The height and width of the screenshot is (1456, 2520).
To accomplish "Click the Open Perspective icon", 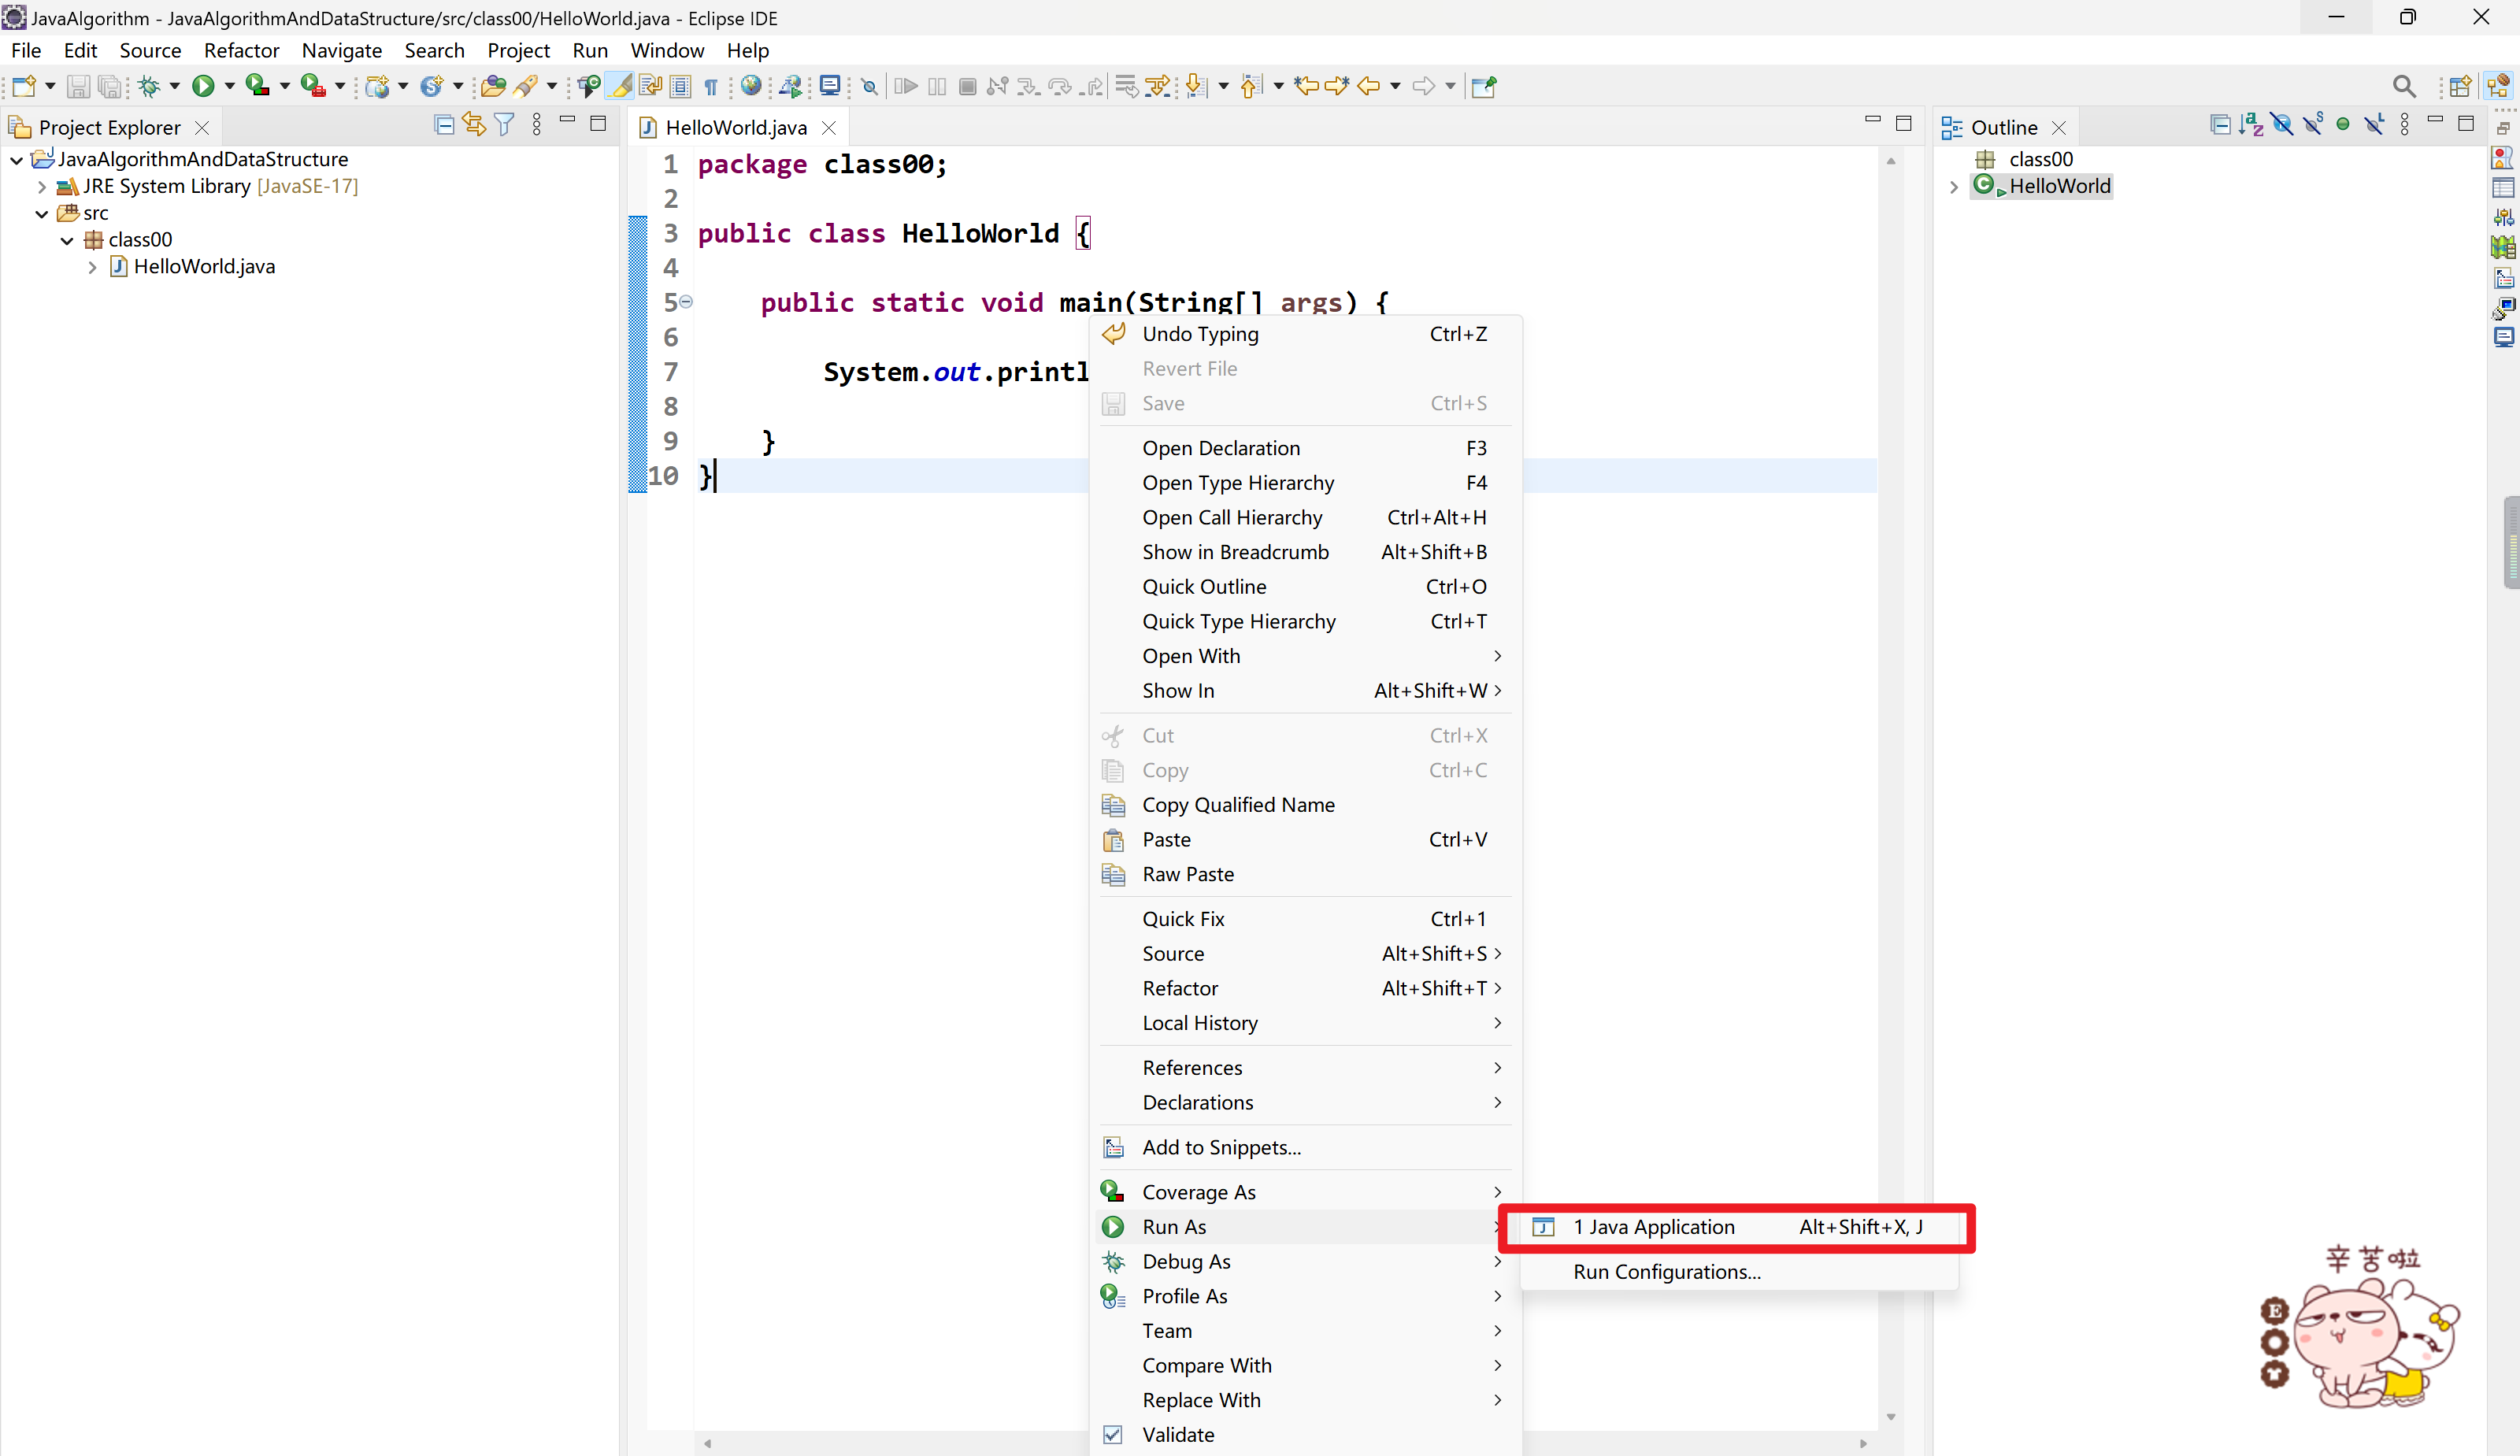I will 2460,87.
